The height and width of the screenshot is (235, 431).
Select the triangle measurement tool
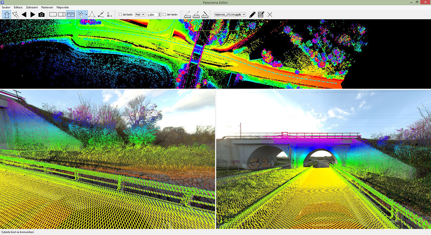point(92,15)
